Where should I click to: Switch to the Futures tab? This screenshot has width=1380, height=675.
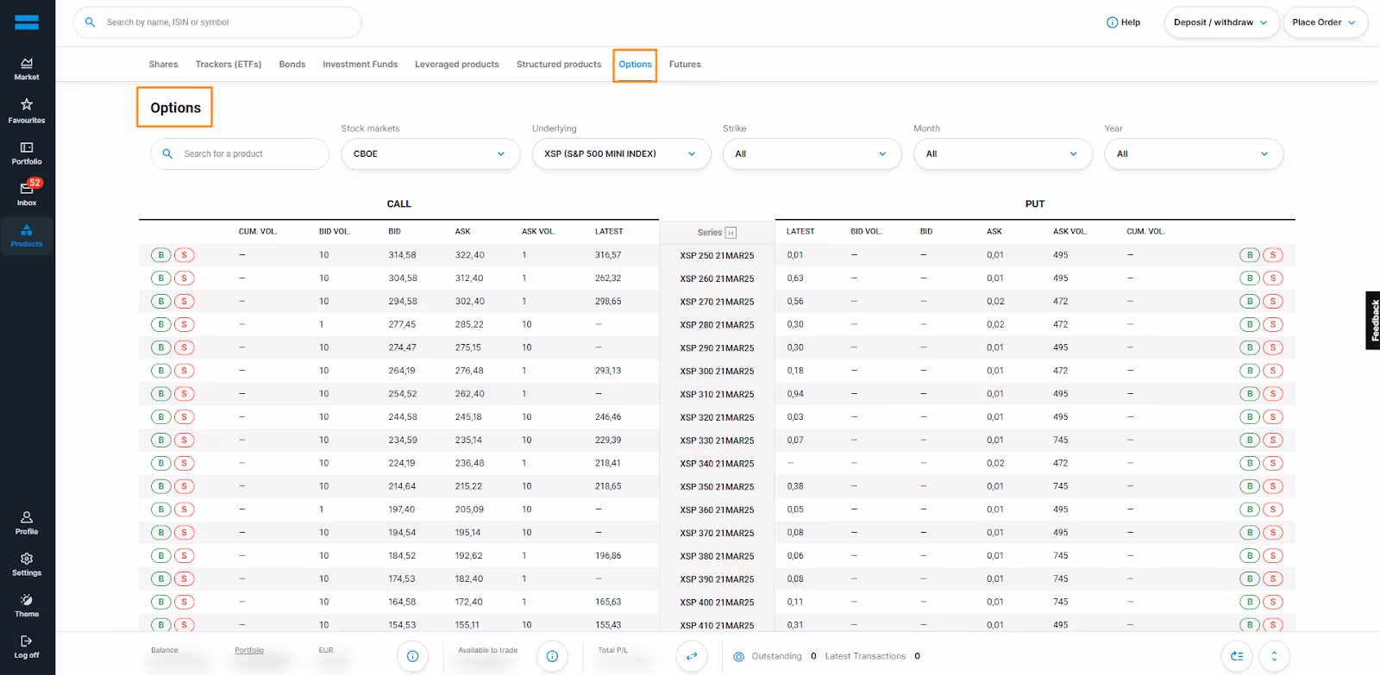pos(685,65)
